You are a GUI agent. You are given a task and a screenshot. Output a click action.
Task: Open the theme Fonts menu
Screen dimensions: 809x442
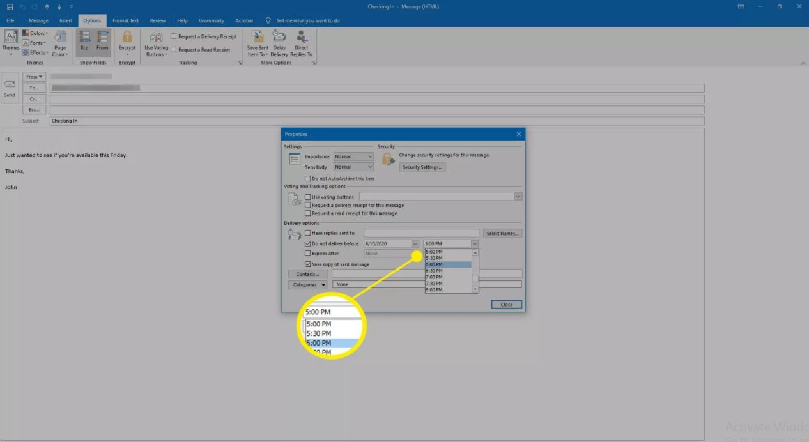pos(35,43)
